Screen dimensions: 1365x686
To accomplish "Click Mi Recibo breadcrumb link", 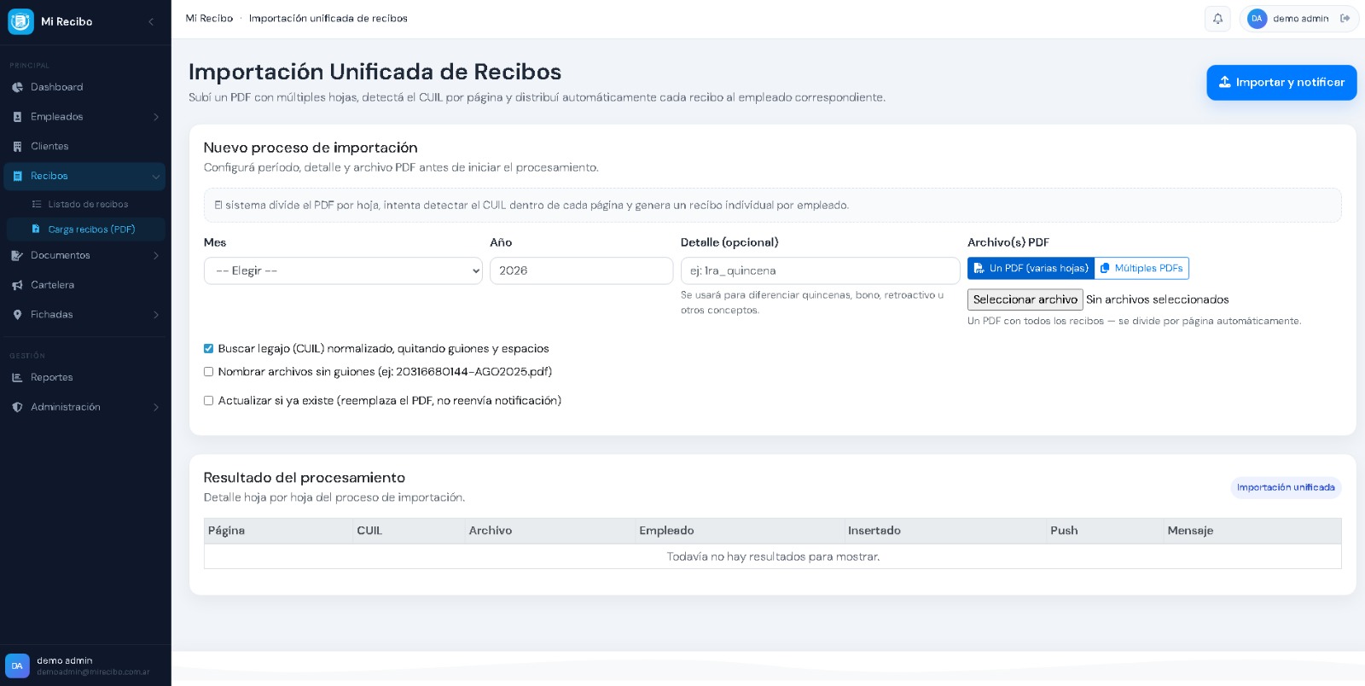I will pos(209,18).
